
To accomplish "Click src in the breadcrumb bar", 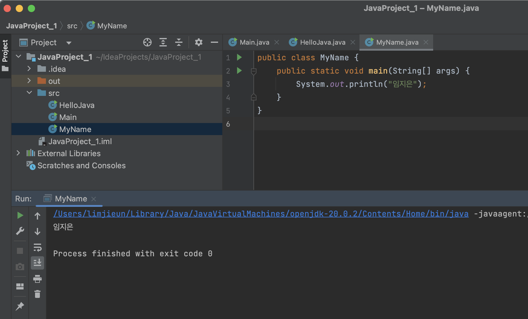I will pyautogui.click(x=72, y=26).
